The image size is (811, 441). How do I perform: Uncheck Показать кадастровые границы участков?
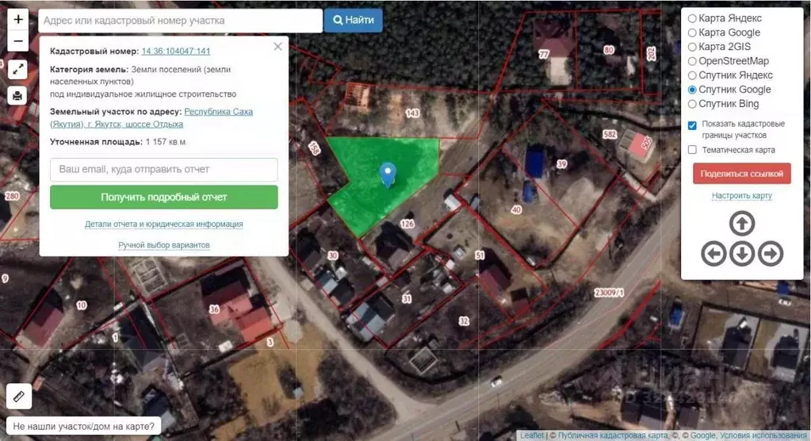click(x=692, y=125)
